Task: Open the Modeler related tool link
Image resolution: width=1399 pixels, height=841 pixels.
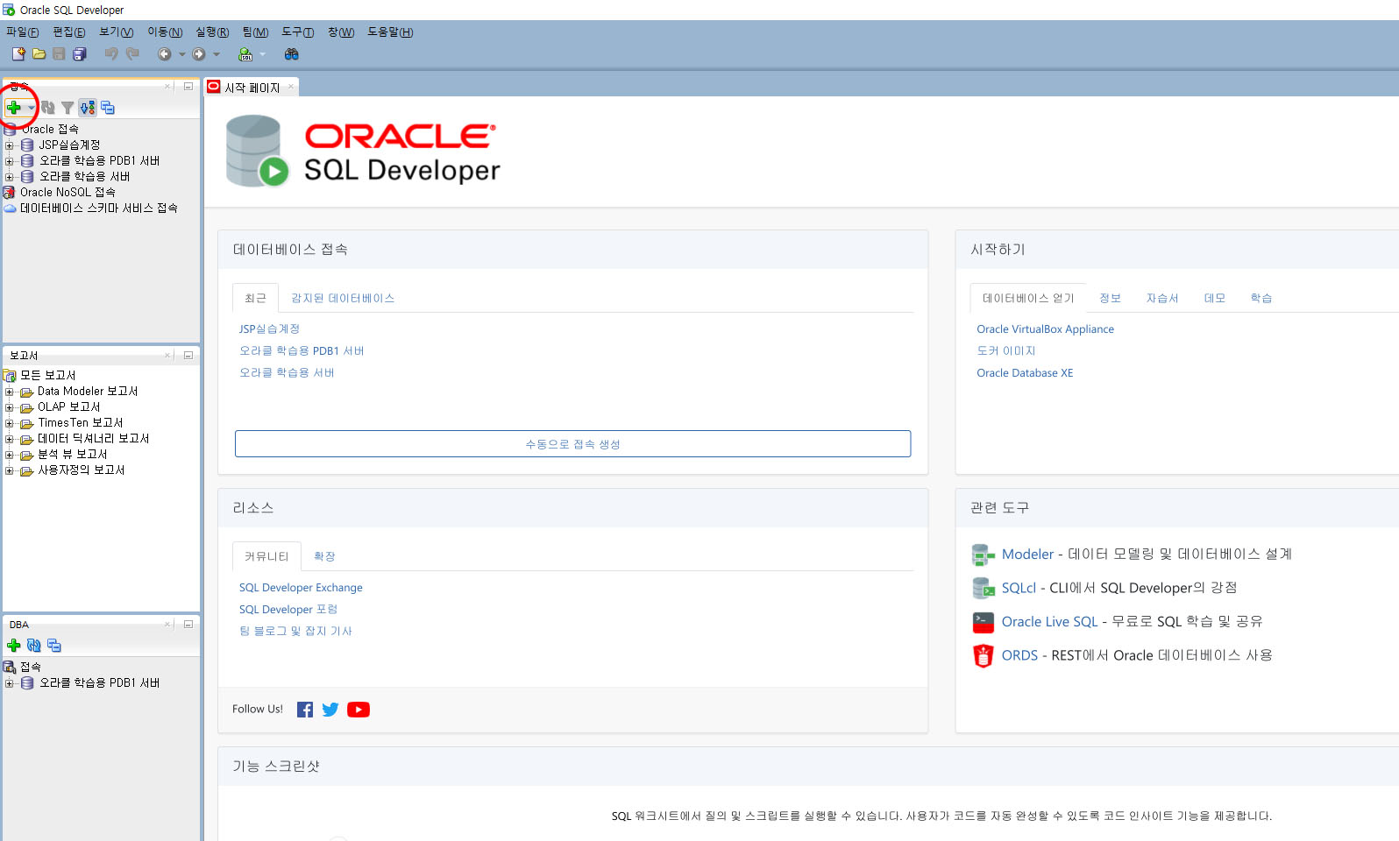Action: 1027,554
